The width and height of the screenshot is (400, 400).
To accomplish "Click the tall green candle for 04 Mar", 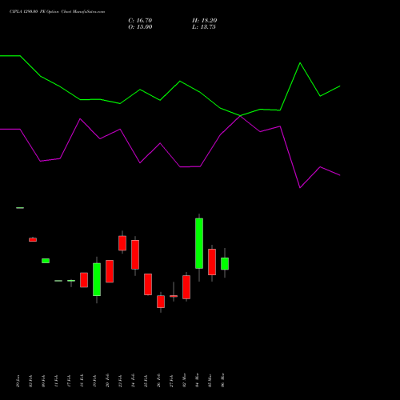I will pos(199,243).
